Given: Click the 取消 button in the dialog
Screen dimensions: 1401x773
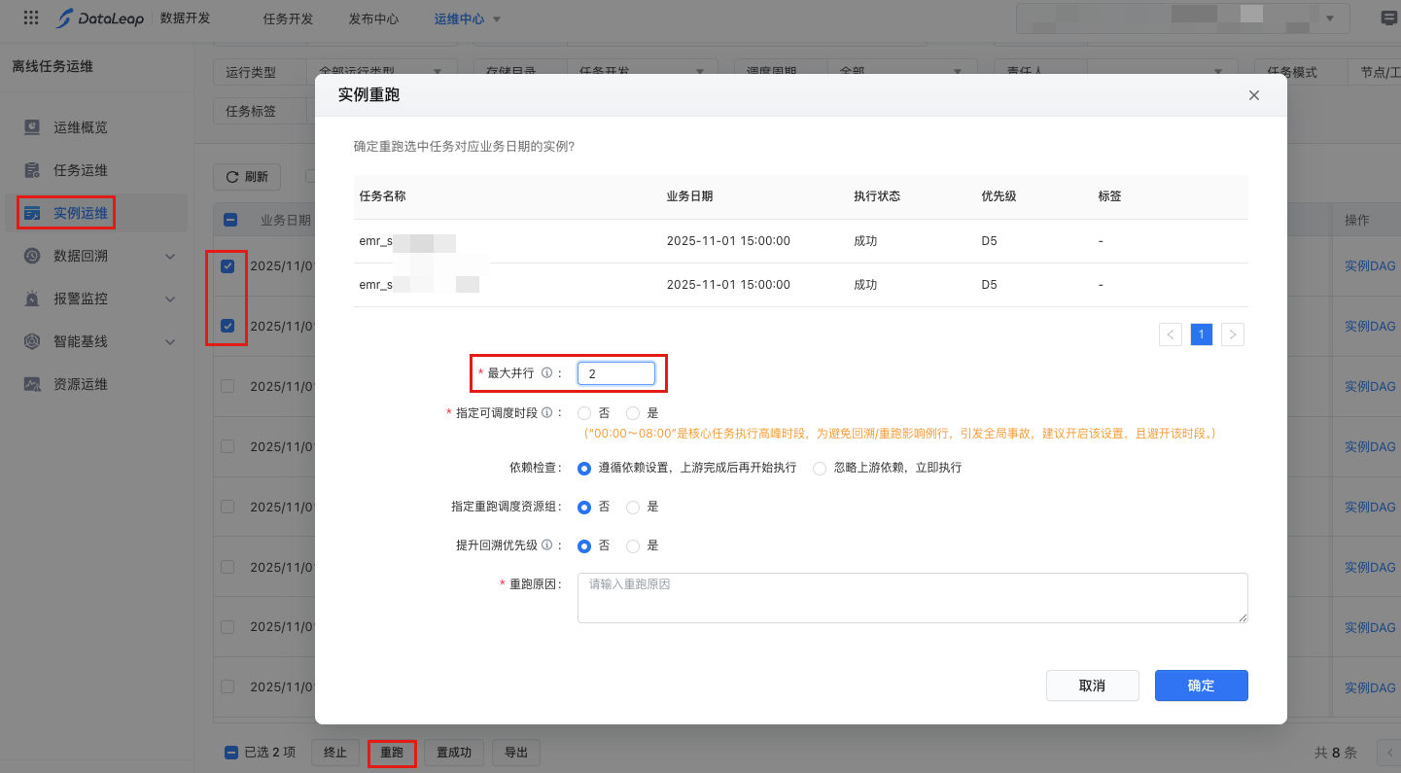Looking at the screenshot, I should tap(1092, 685).
